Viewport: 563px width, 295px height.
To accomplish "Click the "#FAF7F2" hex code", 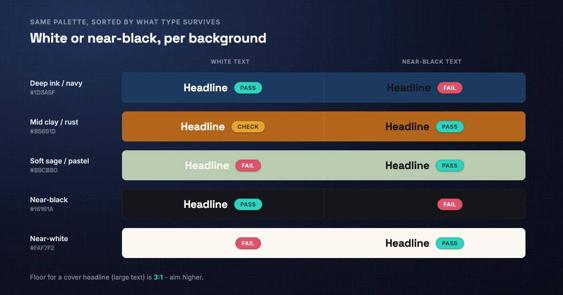I will point(42,248).
